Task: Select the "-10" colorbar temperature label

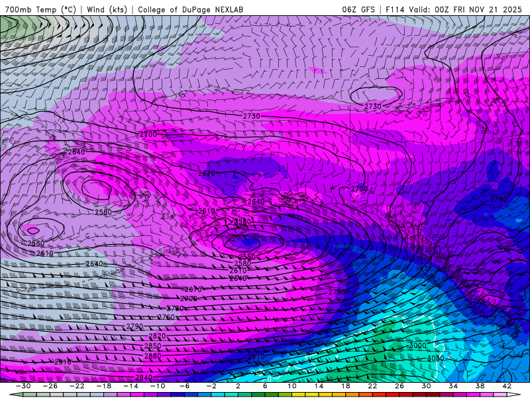Action: click(158, 386)
